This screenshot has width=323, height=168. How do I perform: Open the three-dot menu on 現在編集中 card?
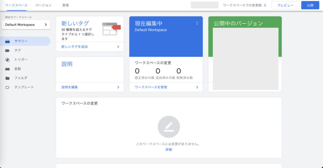click(197, 23)
